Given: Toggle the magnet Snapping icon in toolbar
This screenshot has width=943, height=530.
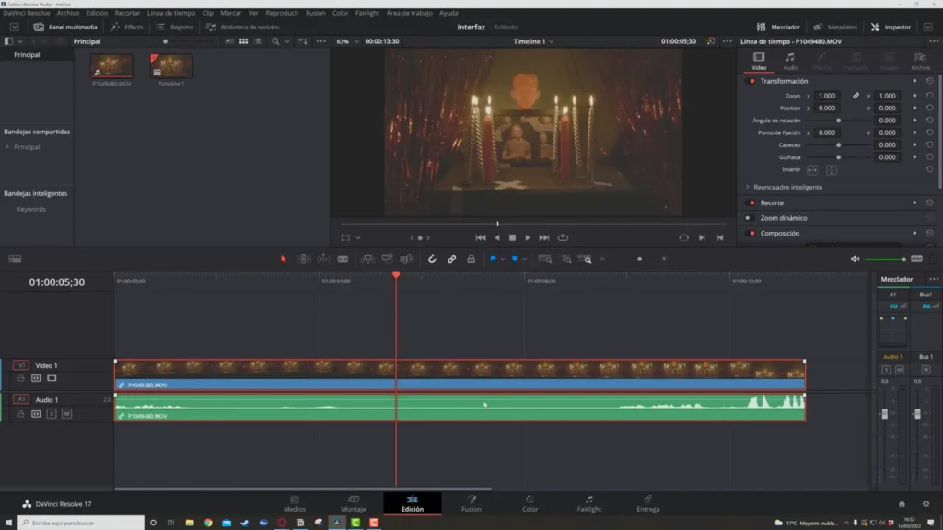Looking at the screenshot, I should coord(432,259).
